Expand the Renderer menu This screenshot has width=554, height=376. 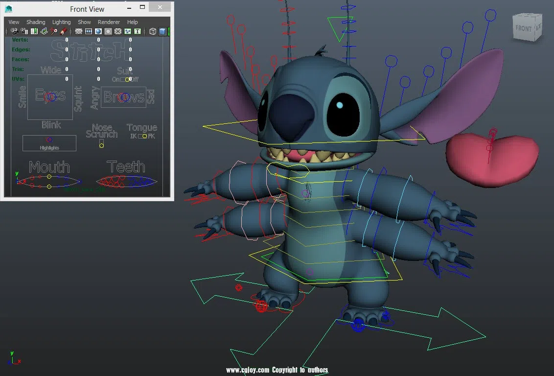(109, 22)
